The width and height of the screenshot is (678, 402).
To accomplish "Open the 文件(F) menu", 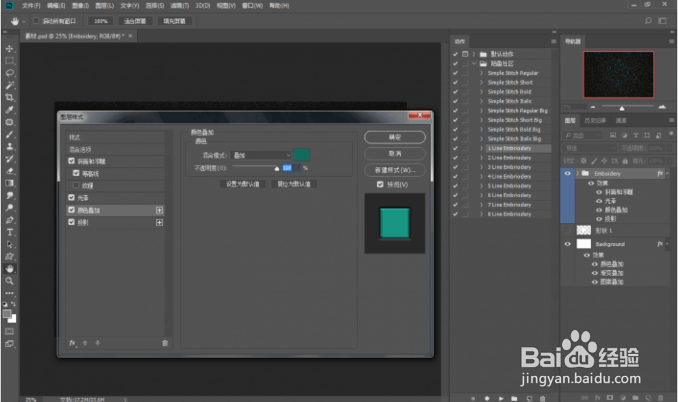I will 31,6.
